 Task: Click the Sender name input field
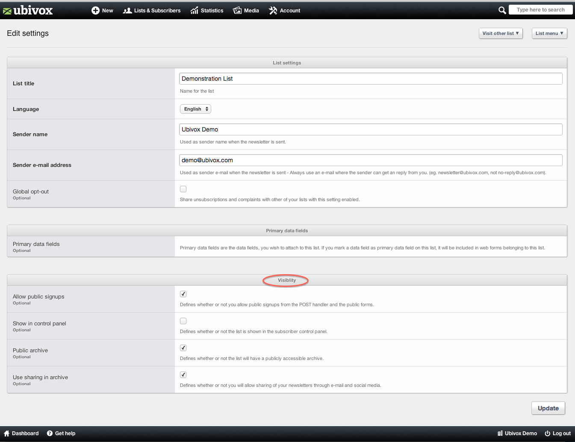pos(371,129)
